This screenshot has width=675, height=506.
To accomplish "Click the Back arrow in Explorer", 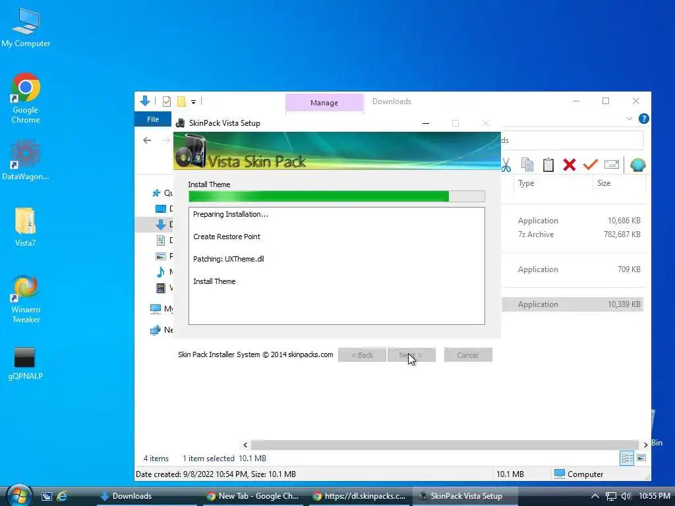I will tap(147, 140).
